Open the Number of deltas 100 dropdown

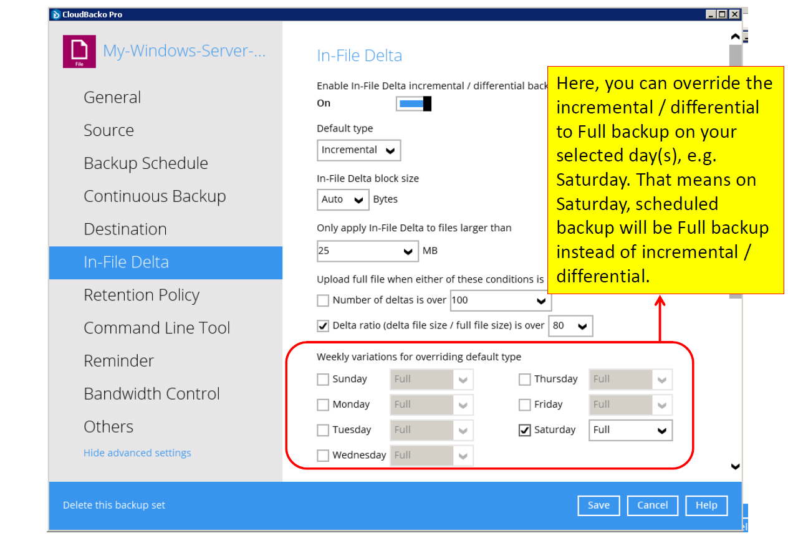coord(501,300)
